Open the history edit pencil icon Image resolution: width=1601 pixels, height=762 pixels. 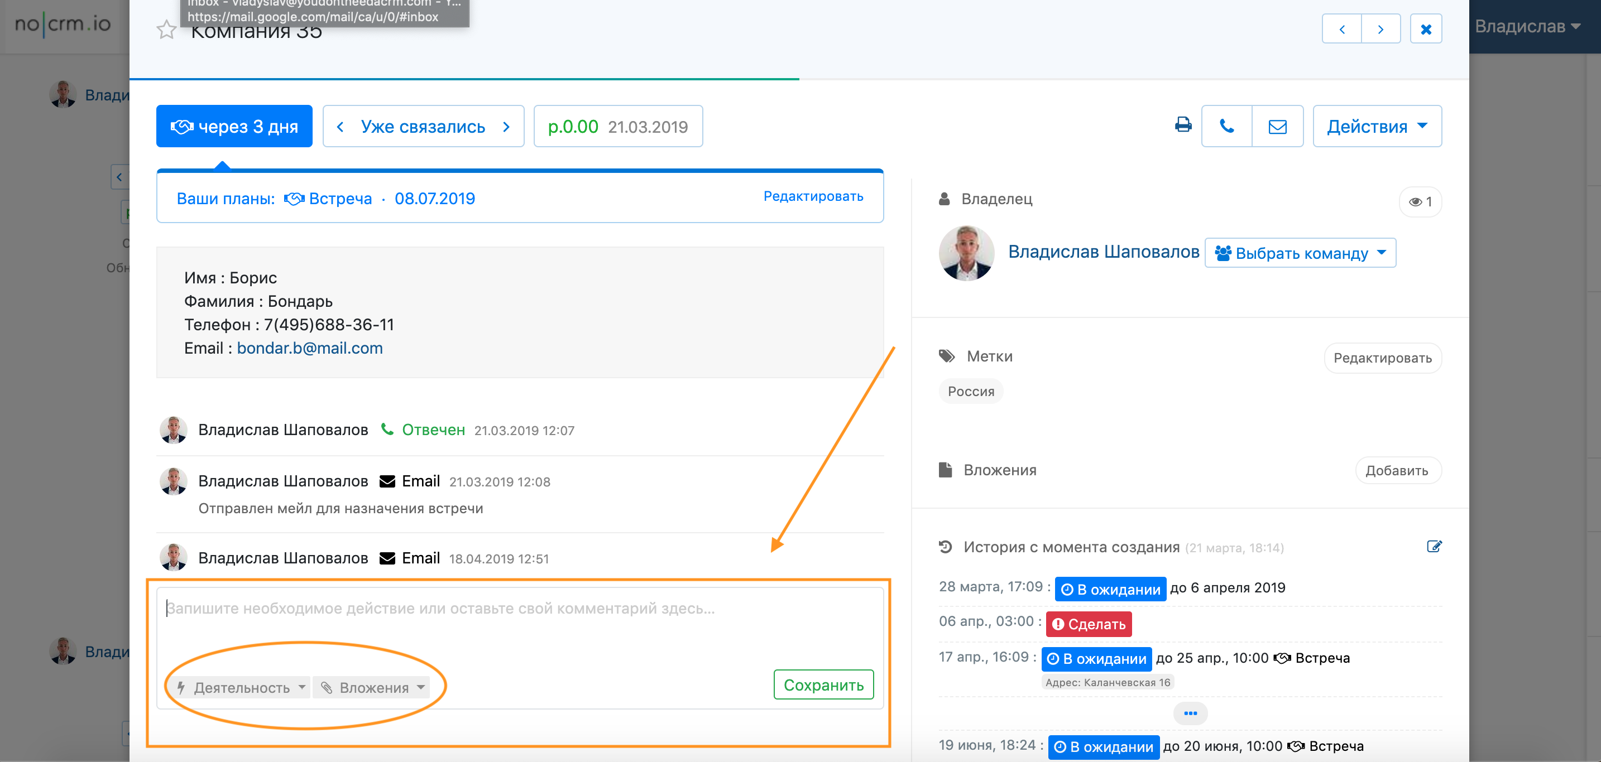(x=1433, y=547)
